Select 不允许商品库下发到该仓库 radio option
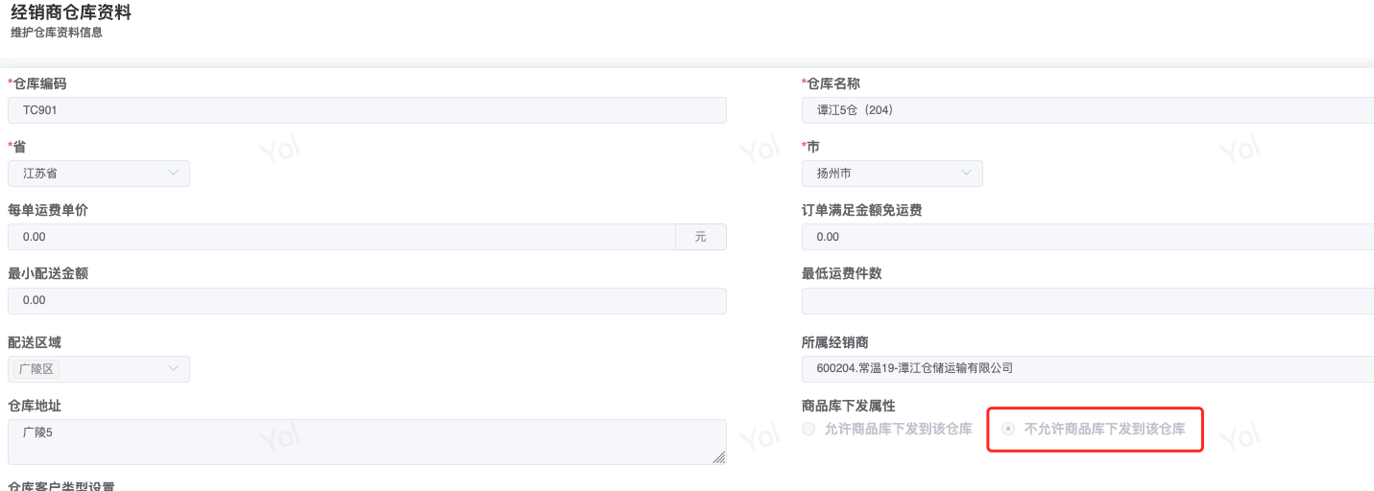This screenshot has height=491, width=1374. [1007, 430]
